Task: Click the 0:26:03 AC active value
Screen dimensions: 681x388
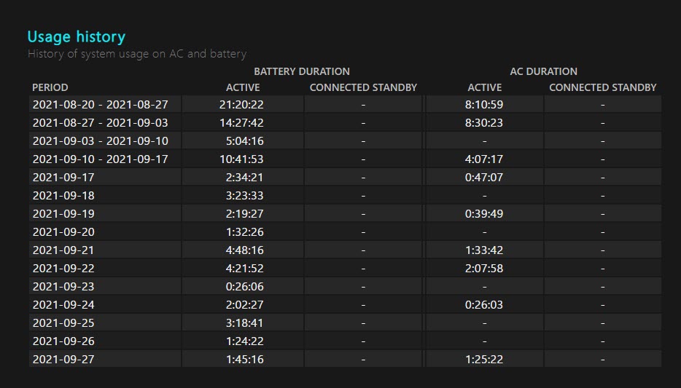Action: [484, 305]
